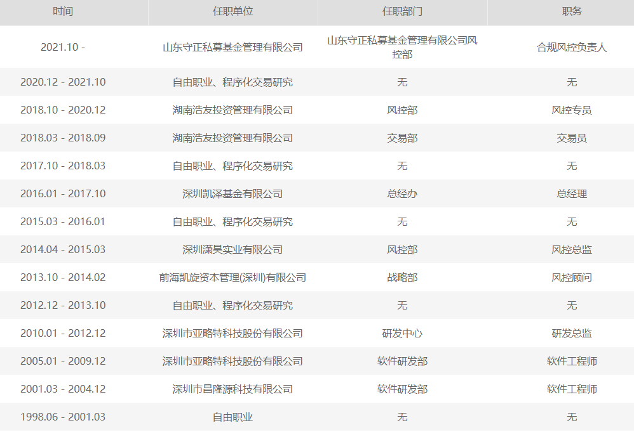Select the date range 2005.01 - 2009.12

click(63, 361)
